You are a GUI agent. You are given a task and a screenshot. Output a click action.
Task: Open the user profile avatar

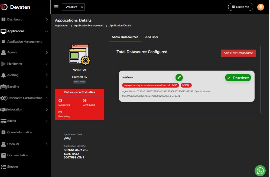click(261, 7)
